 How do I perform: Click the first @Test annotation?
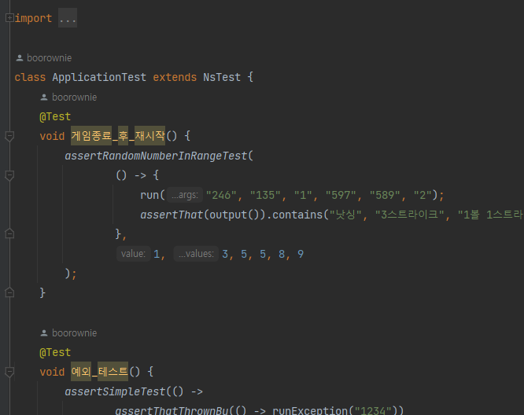[55, 117]
